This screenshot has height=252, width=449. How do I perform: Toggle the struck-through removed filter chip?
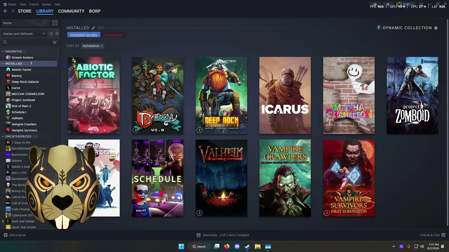click(x=114, y=35)
